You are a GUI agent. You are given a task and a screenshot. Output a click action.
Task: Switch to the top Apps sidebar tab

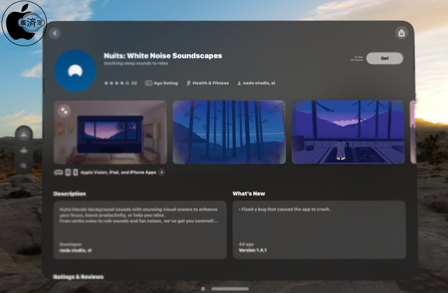(x=24, y=134)
